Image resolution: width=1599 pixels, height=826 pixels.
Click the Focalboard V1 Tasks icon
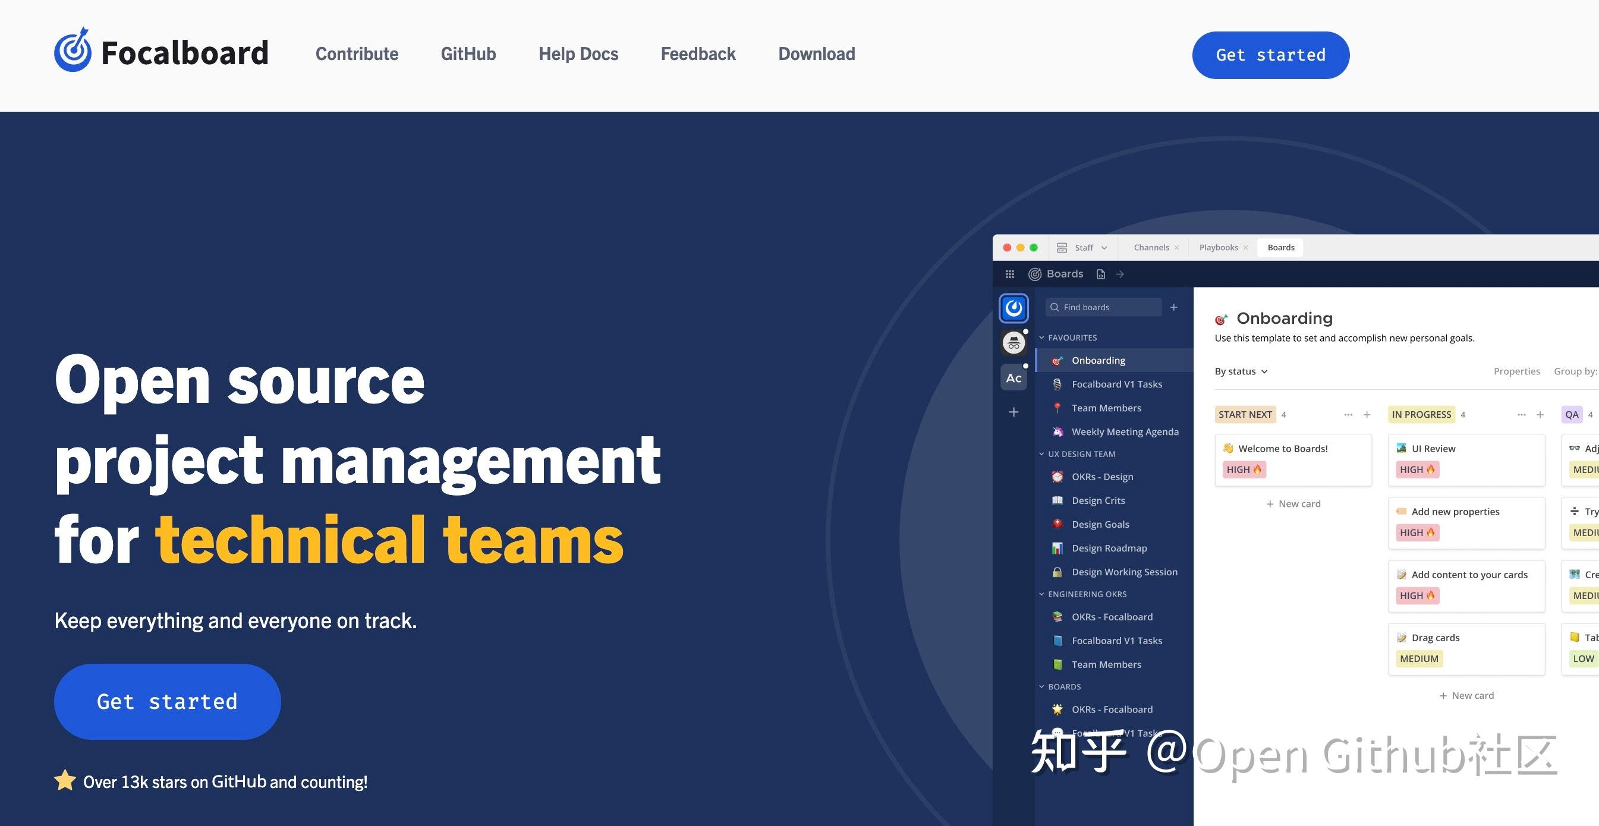pos(1056,383)
